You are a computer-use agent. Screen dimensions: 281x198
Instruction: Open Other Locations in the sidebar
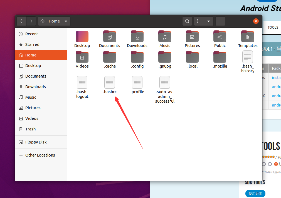41,155
